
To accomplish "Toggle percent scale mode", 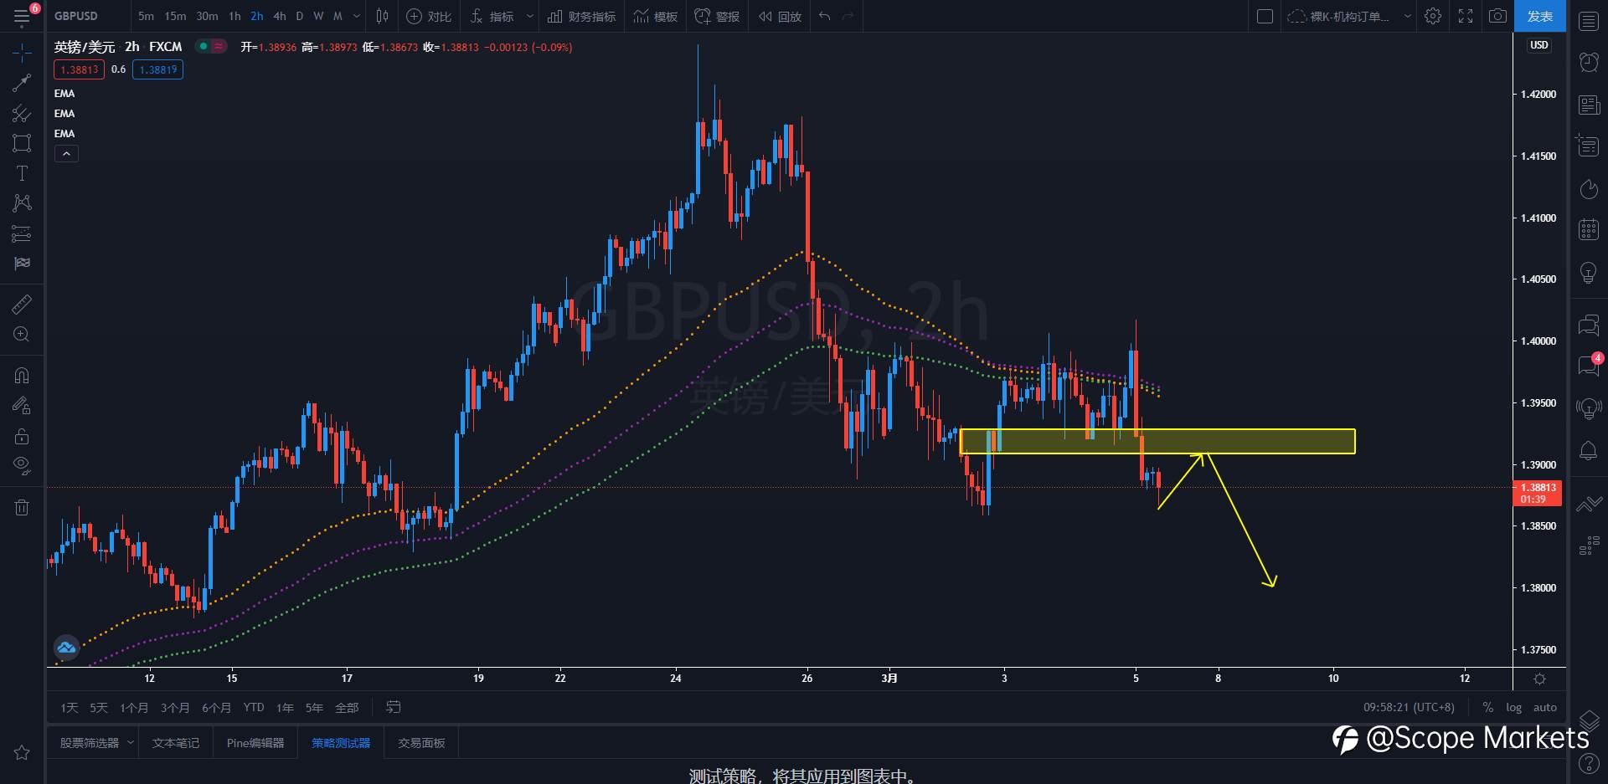I will [1488, 708].
